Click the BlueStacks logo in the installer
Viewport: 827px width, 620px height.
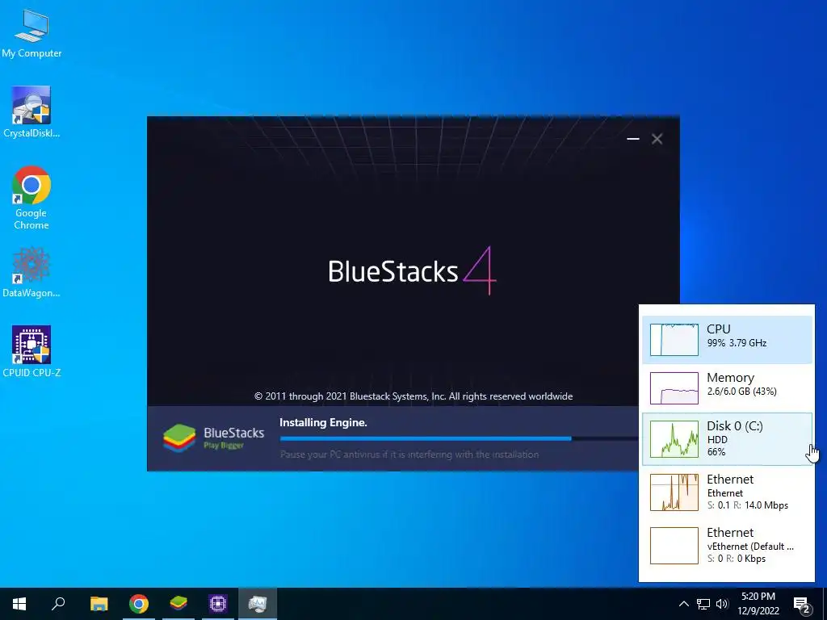pyautogui.click(x=179, y=438)
